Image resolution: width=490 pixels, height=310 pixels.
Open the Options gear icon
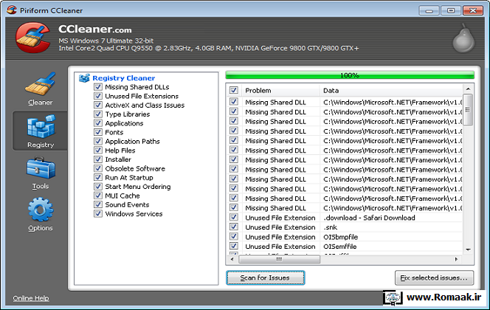[x=41, y=210]
